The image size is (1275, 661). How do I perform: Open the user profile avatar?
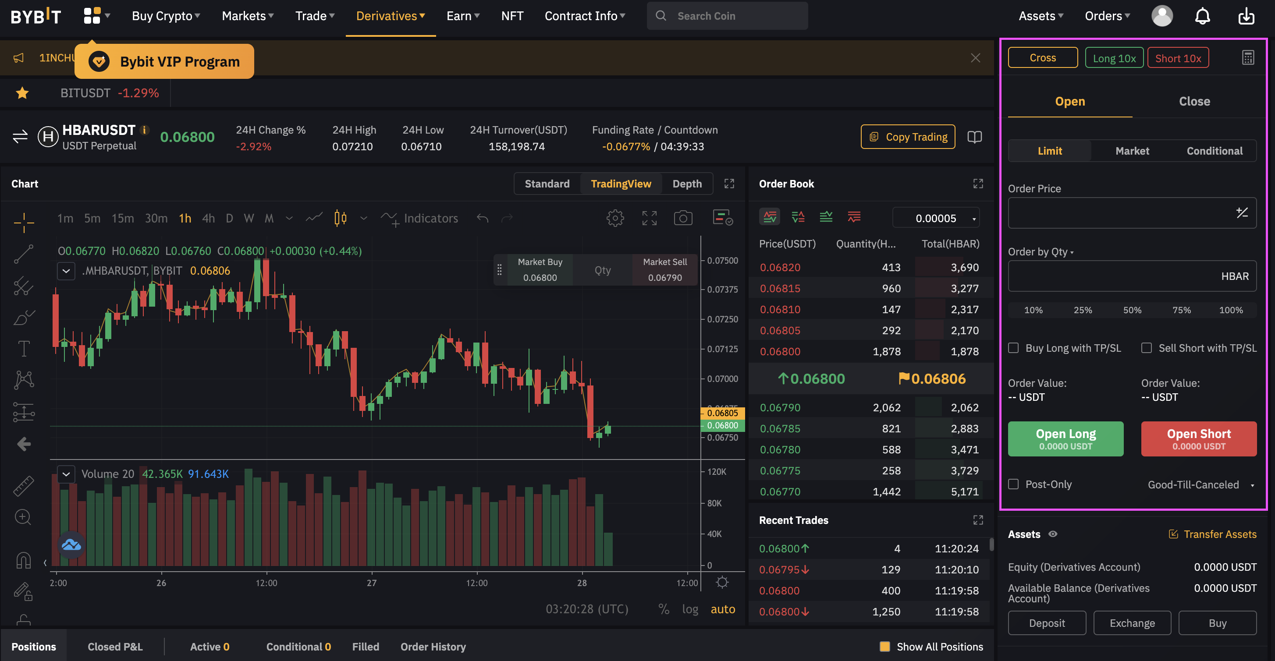(x=1162, y=16)
